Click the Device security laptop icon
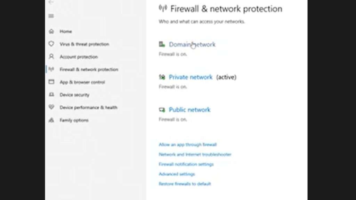 click(51, 95)
